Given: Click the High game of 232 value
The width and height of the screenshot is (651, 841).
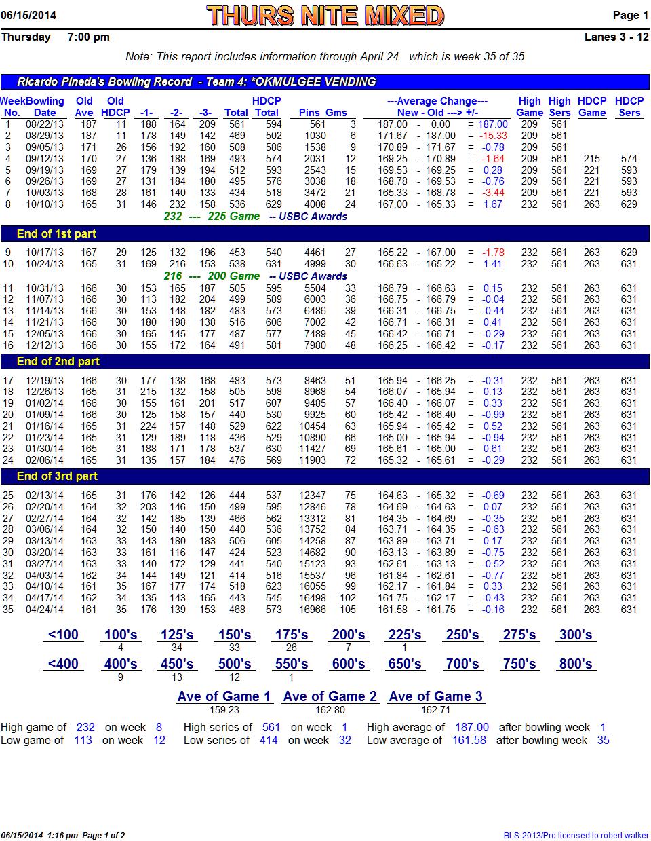Looking at the screenshot, I should (x=85, y=728).
